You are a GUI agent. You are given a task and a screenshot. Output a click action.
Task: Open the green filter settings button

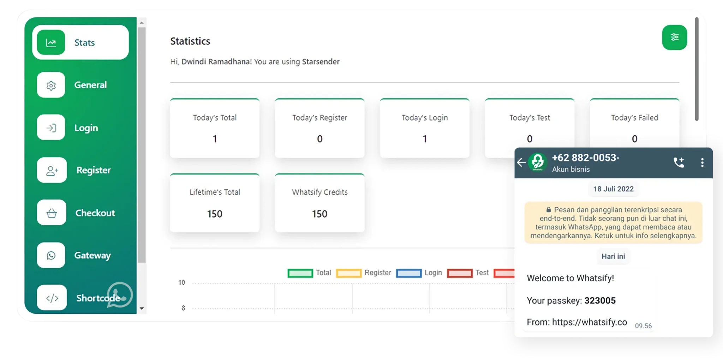coord(674,37)
